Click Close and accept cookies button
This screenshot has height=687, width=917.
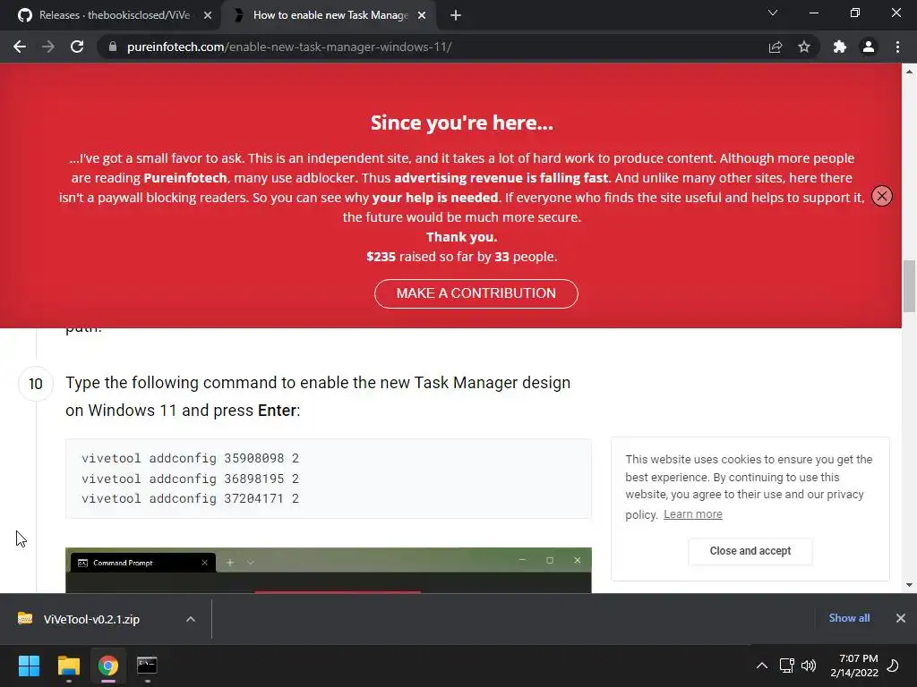click(750, 551)
